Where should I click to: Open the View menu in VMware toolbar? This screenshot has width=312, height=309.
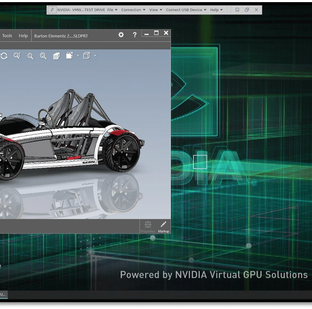(x=156, y=10)
